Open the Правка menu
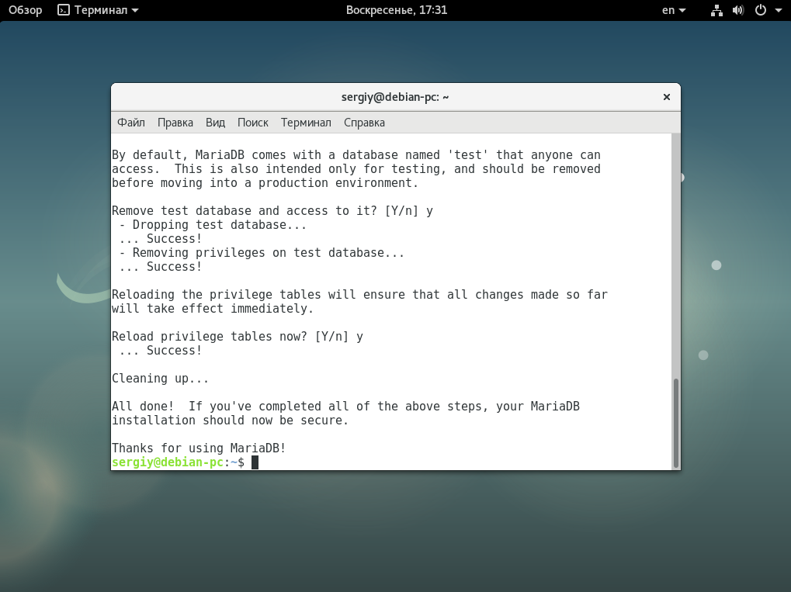 (175, 123)
